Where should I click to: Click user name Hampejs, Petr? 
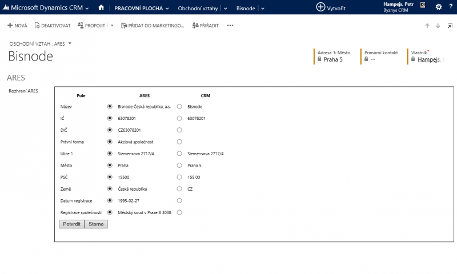pos(398,4)
